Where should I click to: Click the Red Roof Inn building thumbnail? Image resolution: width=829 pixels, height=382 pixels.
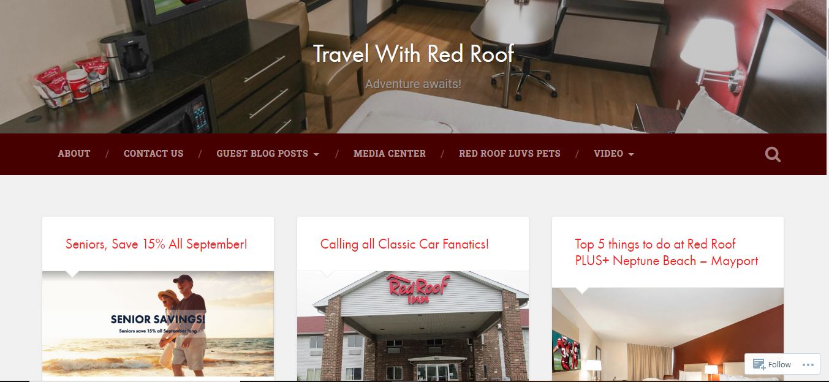[413, 326]
